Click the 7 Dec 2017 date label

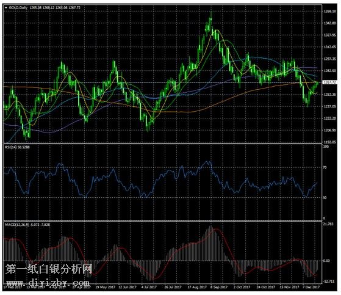pos(312,287)
